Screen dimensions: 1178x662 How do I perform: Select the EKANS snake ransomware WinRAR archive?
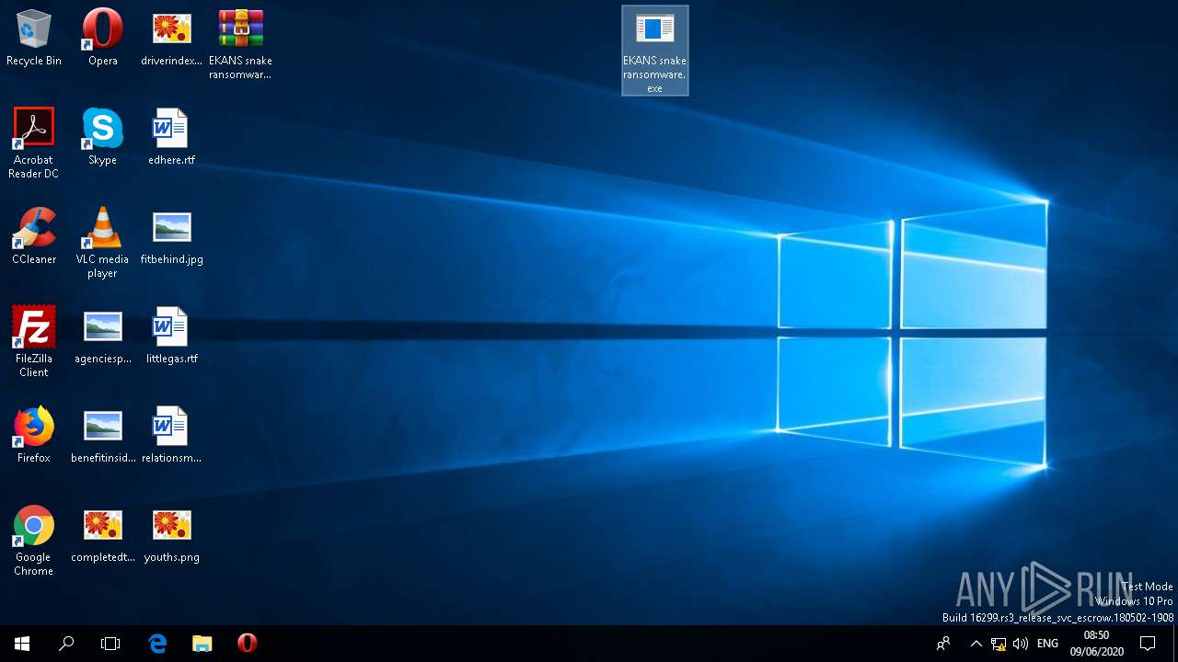(x=240, y=45)
